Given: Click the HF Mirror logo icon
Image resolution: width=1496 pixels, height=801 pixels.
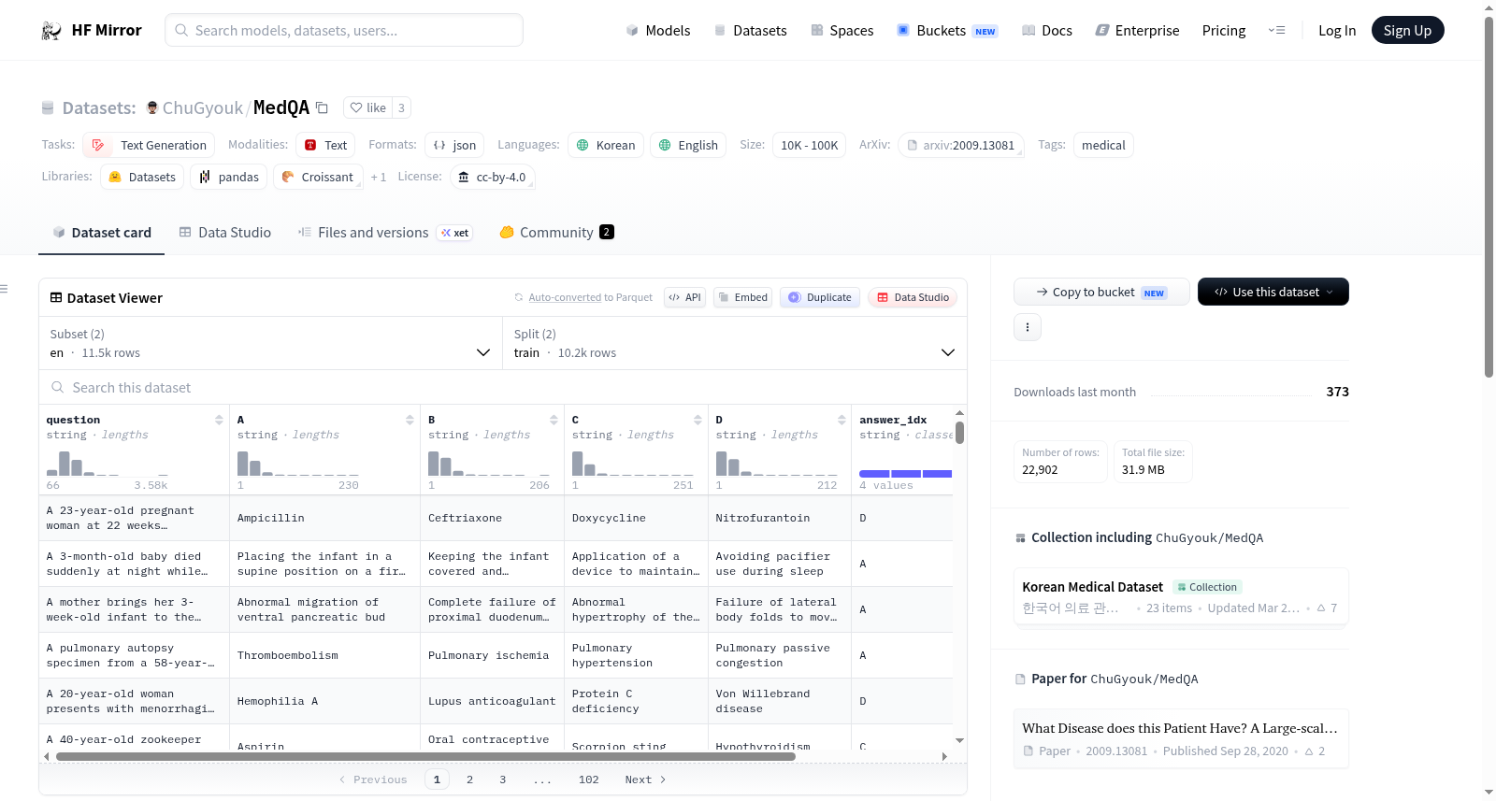Looking at the screenshot, I should [51, 31].
